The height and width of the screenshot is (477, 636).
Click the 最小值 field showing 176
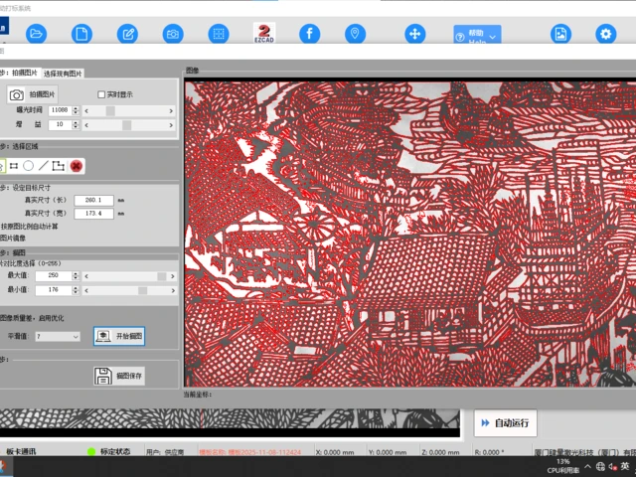click(53, 290)
